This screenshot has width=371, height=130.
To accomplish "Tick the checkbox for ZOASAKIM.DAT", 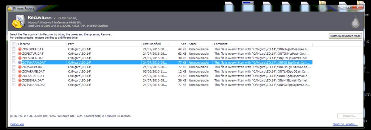I will coord(14,67).
